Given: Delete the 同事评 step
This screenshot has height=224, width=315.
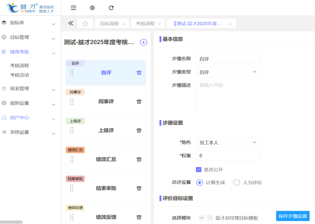Looking at the screenshot, I should point(139,102).
